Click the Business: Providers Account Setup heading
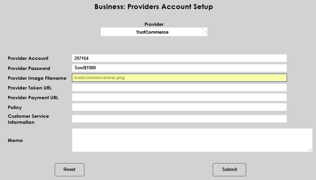 [x=154, y=7]
